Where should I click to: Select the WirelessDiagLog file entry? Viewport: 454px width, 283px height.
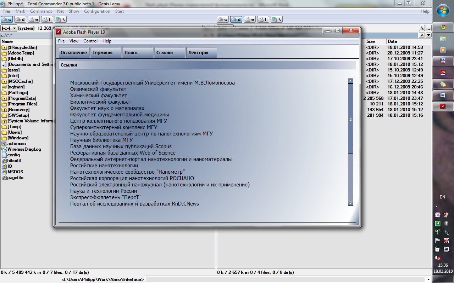21,149
